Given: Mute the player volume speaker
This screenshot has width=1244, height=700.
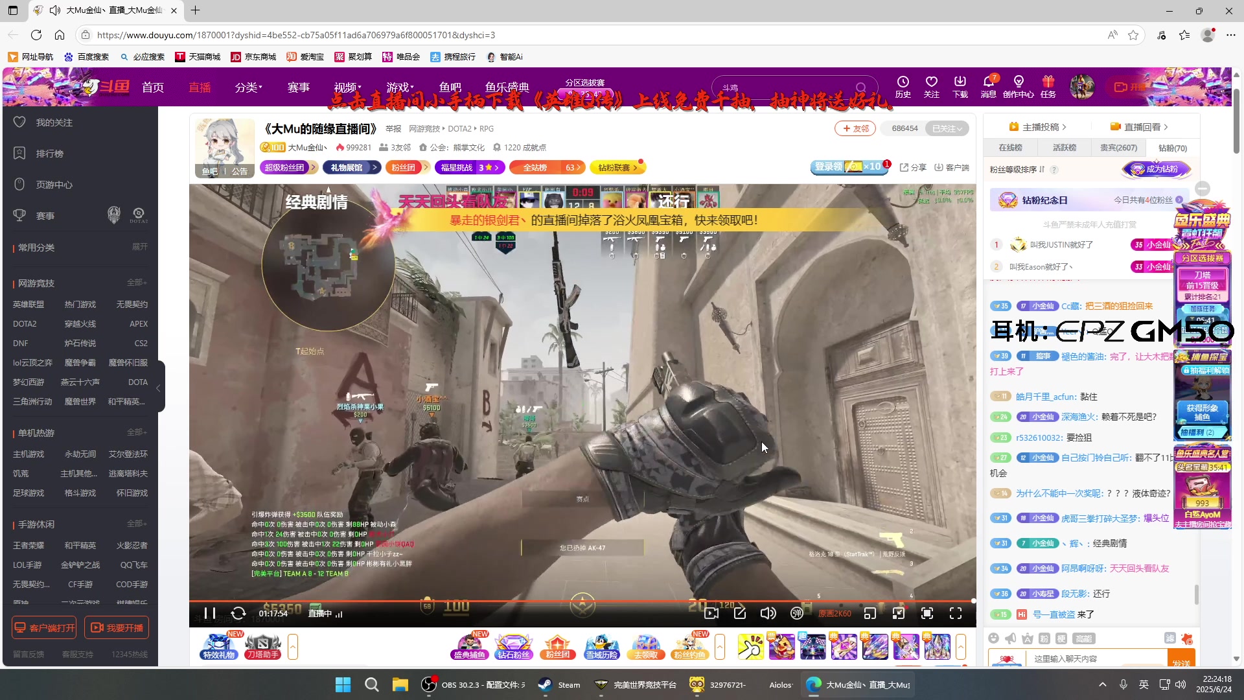Looking at the screenshot, I should coord(768,613).
